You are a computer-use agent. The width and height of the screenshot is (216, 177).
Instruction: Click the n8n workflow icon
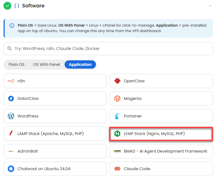pyautogui.click(x=11, y=81)
